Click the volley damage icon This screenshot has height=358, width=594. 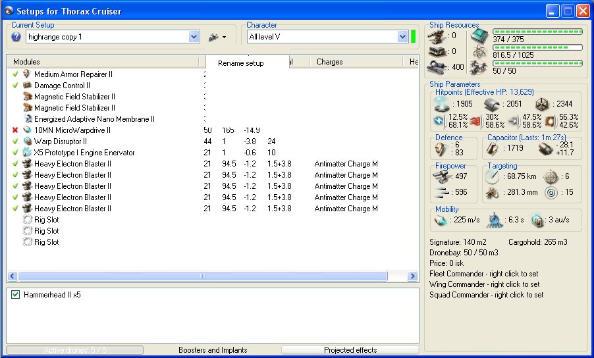442,193
